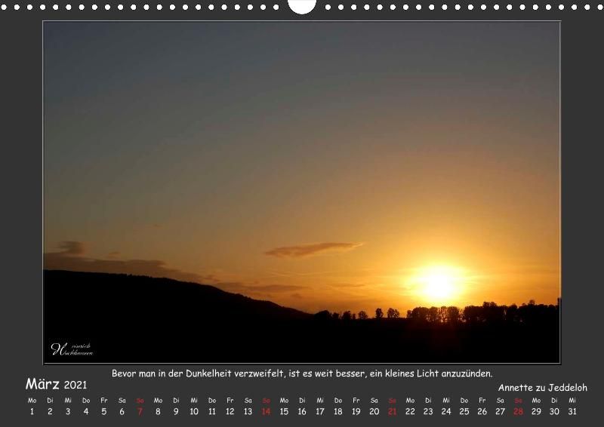Select calendar day 30
Screen dimensions: 604x427
click(x=554, y=412)
